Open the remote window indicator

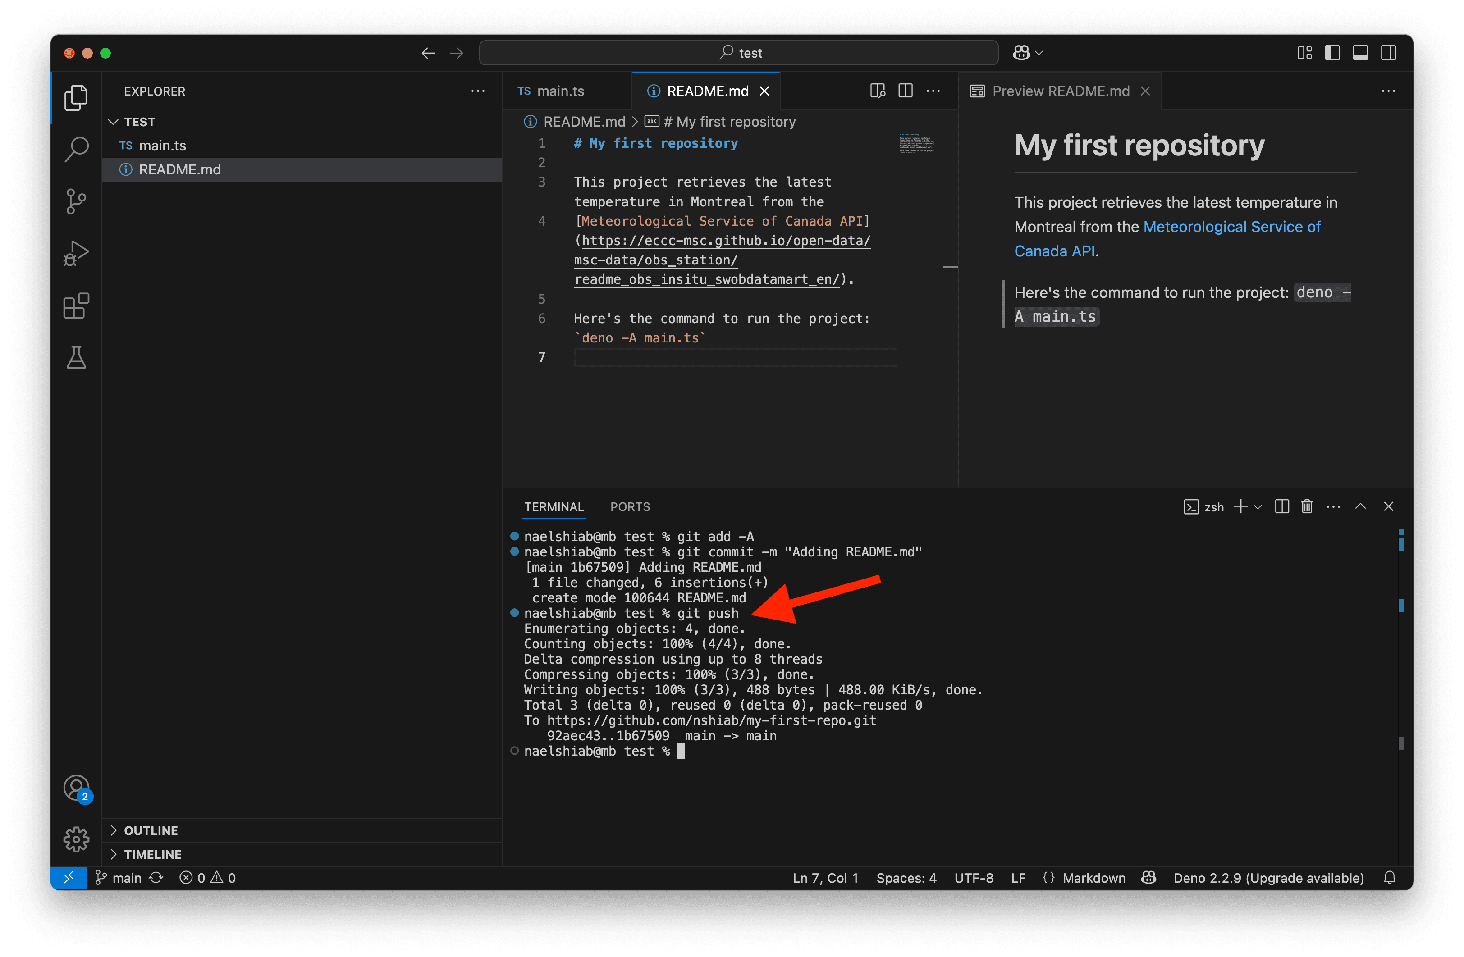point(69,878)
